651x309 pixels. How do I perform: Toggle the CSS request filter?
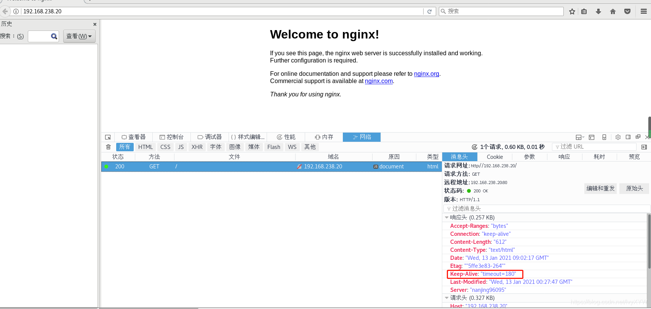point(165,147)
